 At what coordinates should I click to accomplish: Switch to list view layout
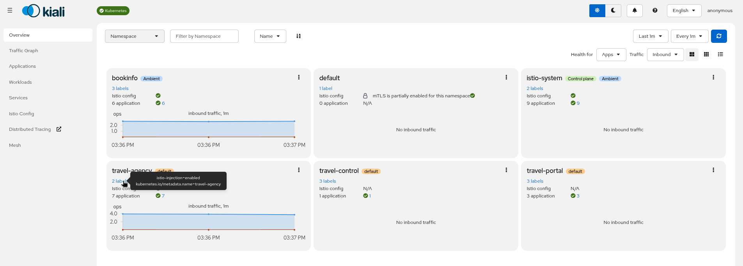pyautogui.click(x=720, y=55)
